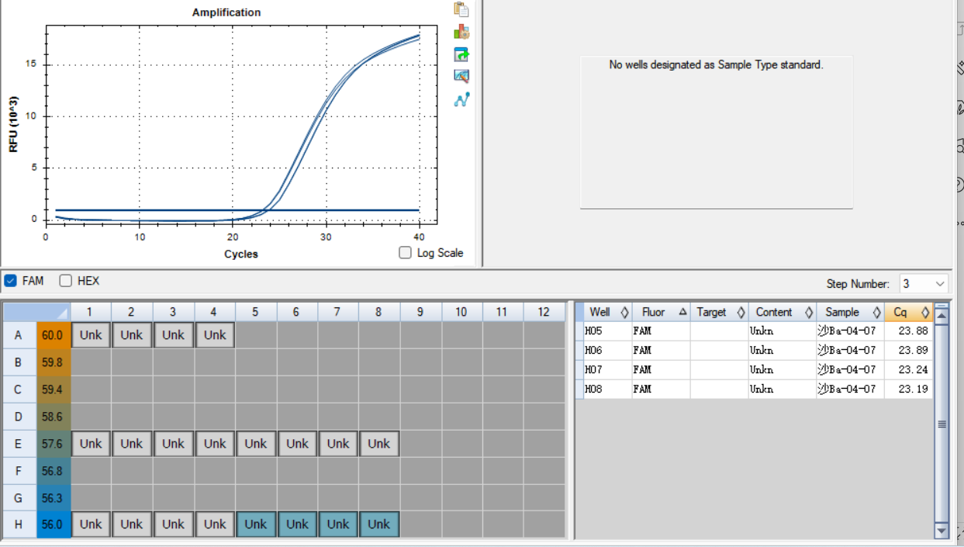Select plate row header C
This screenshot has width=964, height=547.
click(x=18, y=389)
